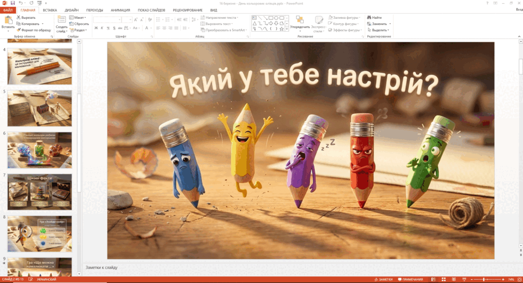Expand the shapes gallery more arrow
Image resolution: width=523 pixels, height=283 pixels.
click(287, 29)
